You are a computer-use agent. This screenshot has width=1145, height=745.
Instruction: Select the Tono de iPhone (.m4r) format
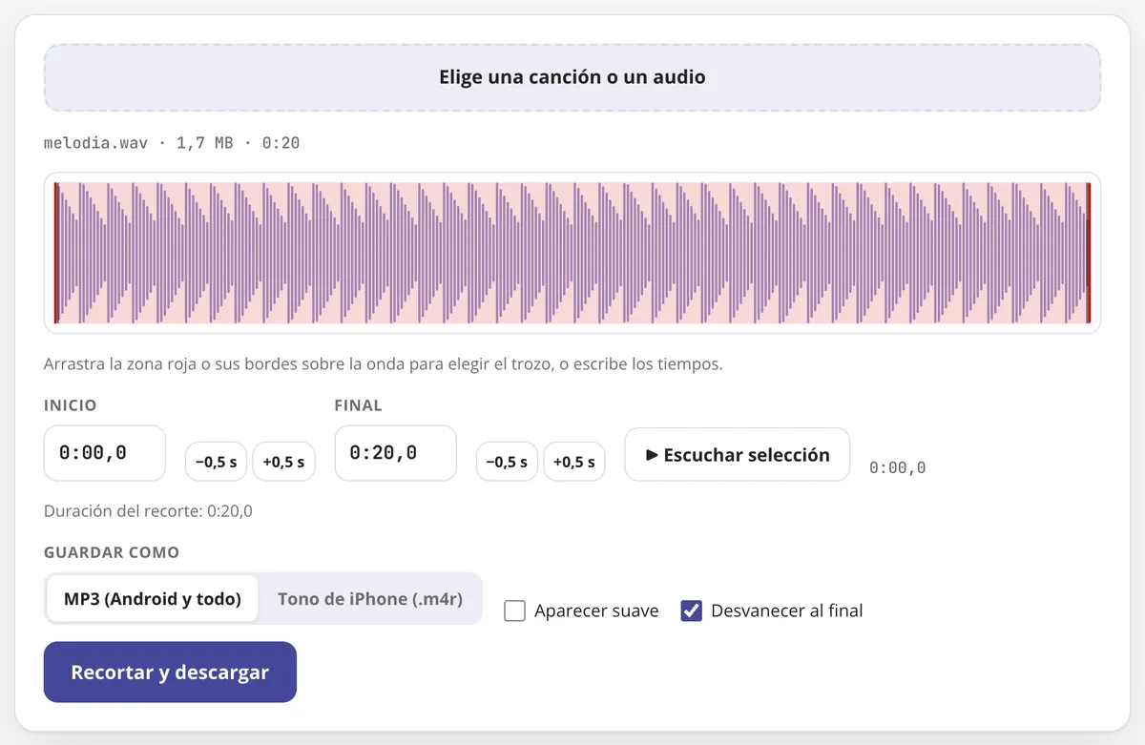pos(370,599)
